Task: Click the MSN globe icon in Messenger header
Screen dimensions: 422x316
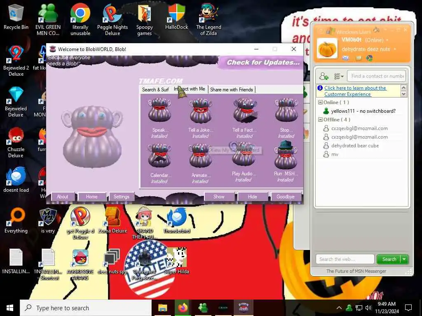Action: tap(369, 58)
